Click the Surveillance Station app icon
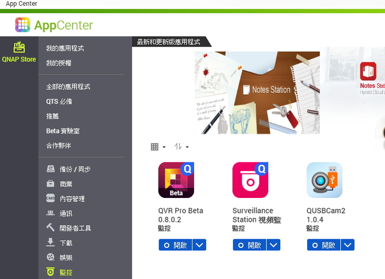This screenshot has height=279, width=385. click(250, 180)
